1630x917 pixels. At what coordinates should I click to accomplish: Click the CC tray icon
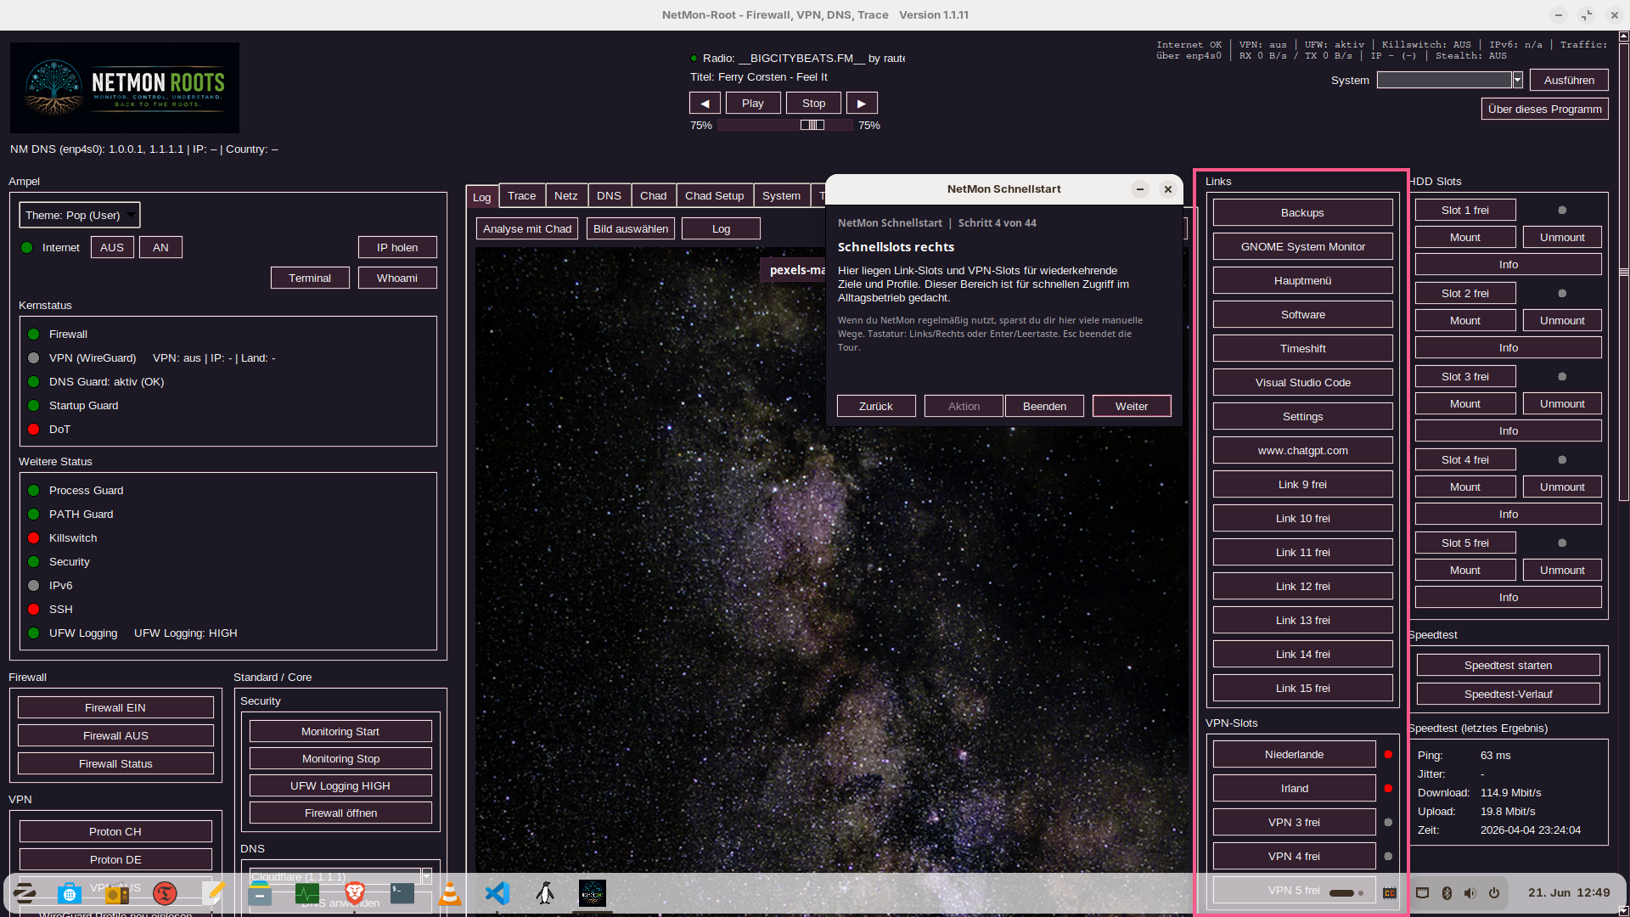pyautogui.click(x=1390, y=893)
